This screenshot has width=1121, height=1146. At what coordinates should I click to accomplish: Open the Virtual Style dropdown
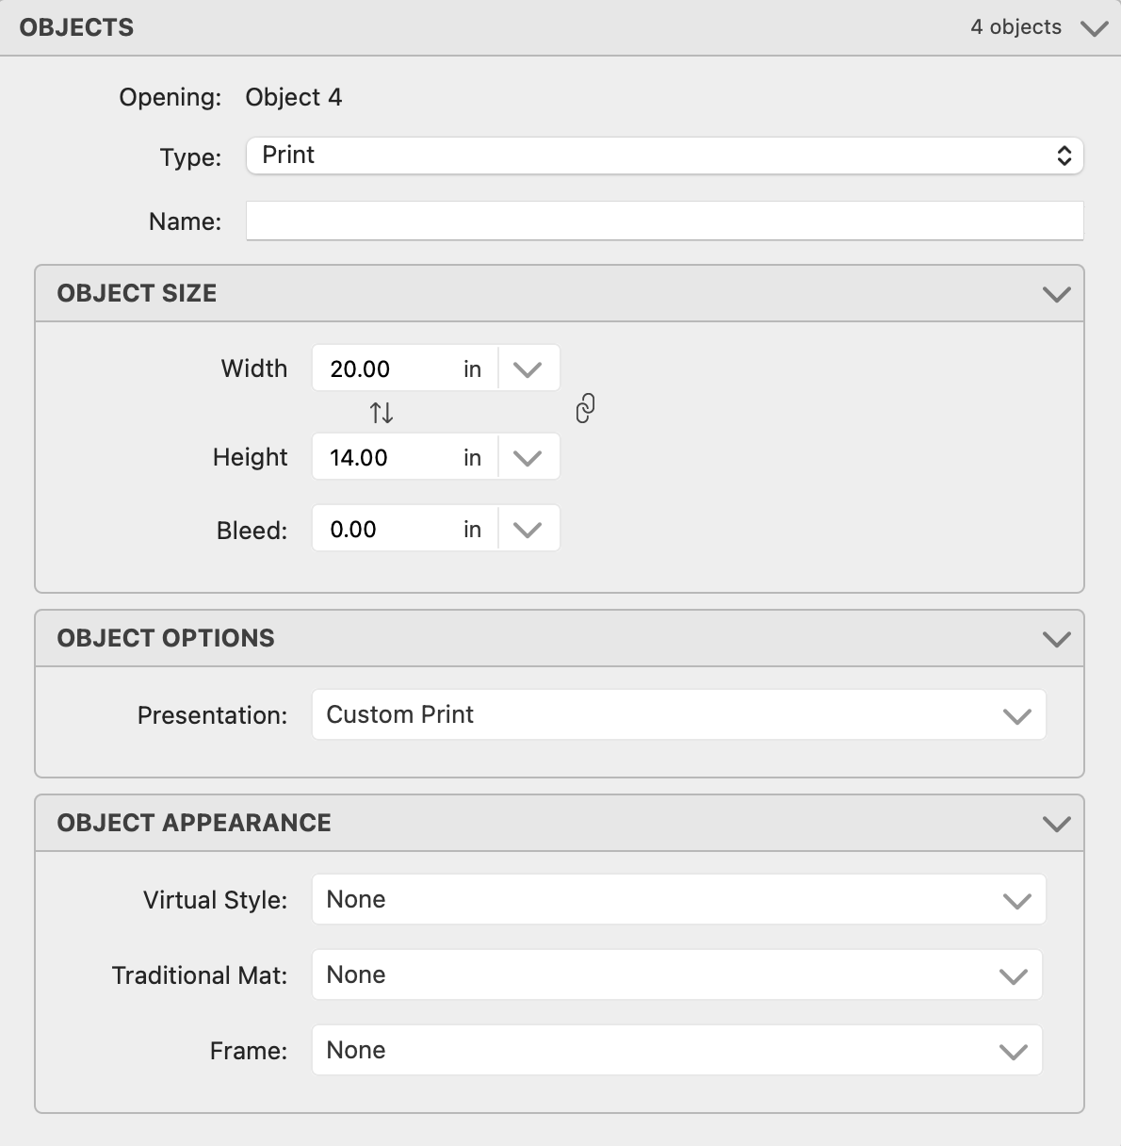pos(678,900)
